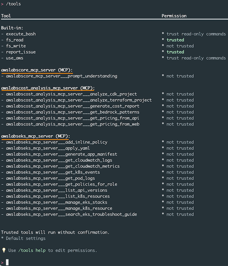Screen dimensions: 228x266
Task: Select the prompt_understanding tool entry
Action: point(62,76)
